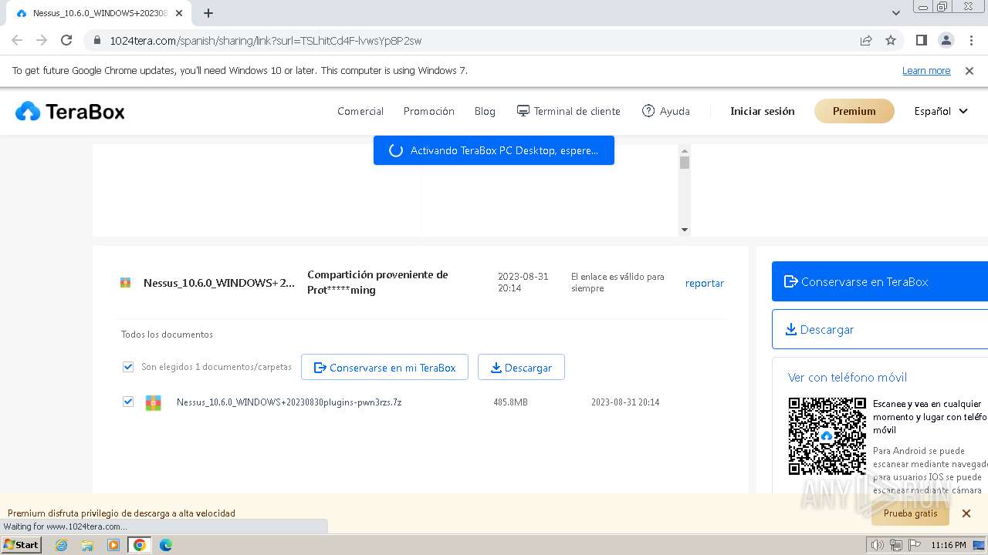Open the Learn more link
The width and height of the screenshot is (988, 555).
click(926, 70)
